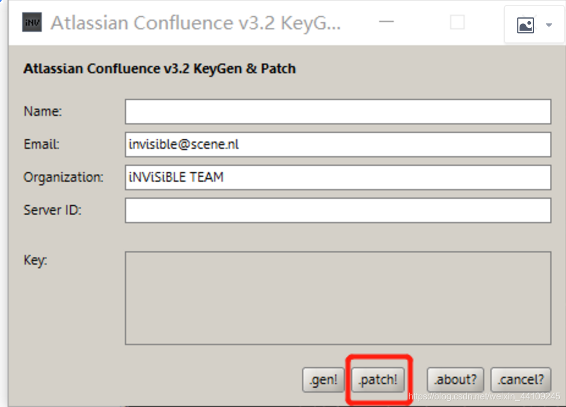The height and width of the screenshot is (407, 566).
Task: Minimize the KeyGen window
Action: click(386, 22)
